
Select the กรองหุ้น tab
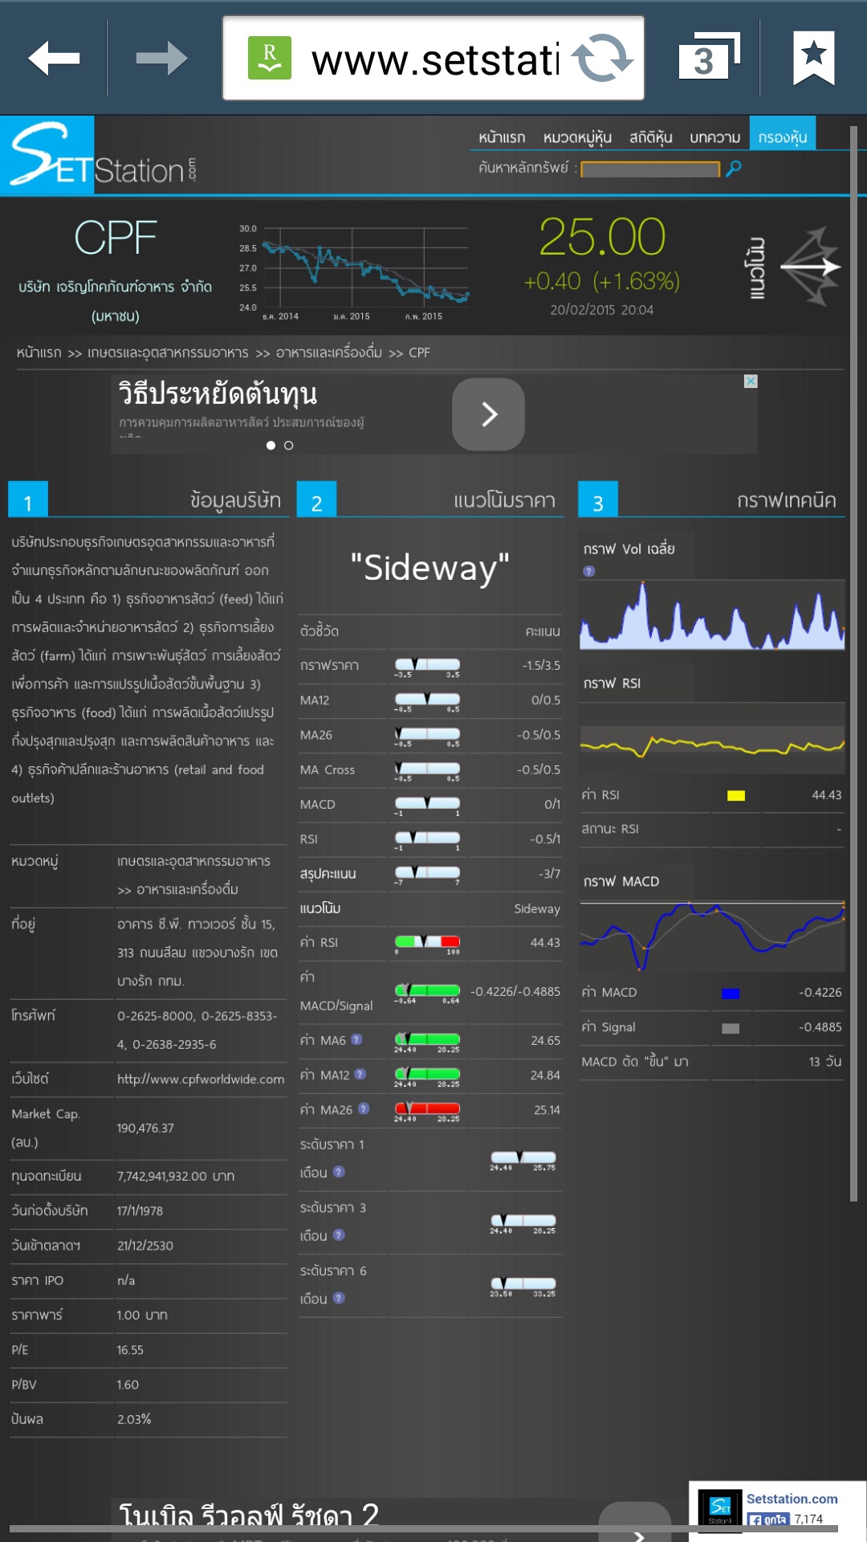click(x=783, y=134)
